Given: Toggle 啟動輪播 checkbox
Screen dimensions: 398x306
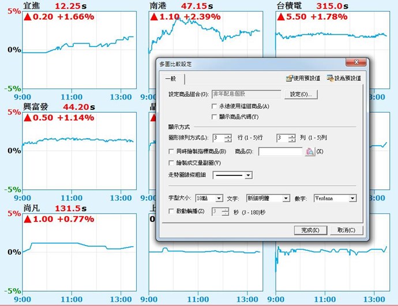Looking at the screenshot, I should click(171, 212).
